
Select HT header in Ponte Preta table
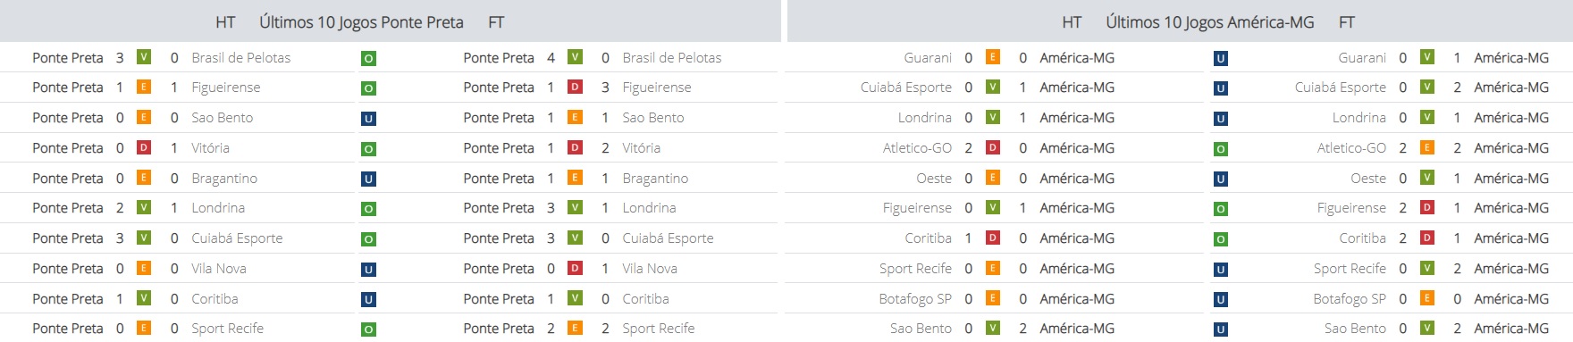point(225,22)
